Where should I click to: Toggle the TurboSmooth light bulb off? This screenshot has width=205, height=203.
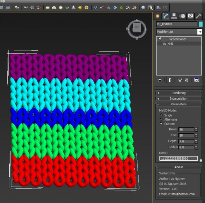[160, 39]
